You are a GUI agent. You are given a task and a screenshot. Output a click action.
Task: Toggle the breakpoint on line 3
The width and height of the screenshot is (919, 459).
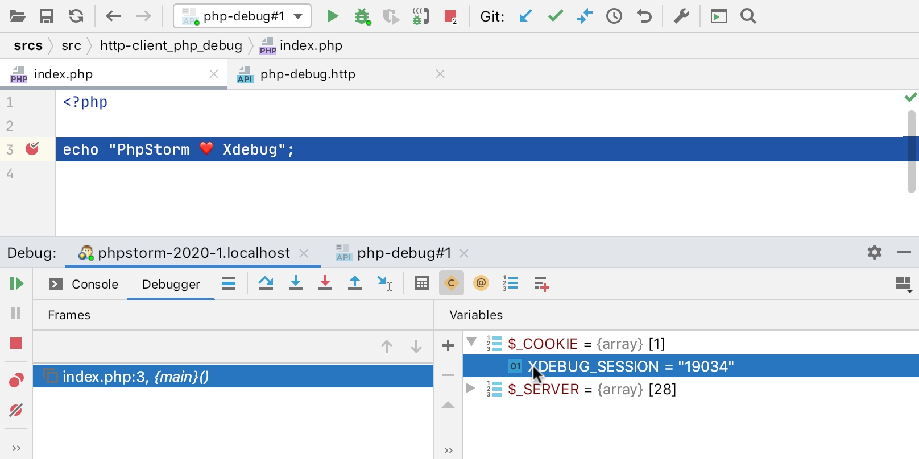(32, 149)
